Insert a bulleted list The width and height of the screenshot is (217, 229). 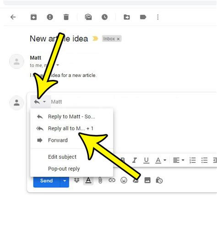point(204,160)
